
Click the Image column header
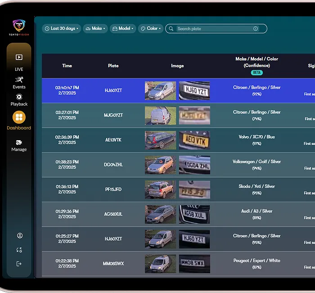coord(177,66)
